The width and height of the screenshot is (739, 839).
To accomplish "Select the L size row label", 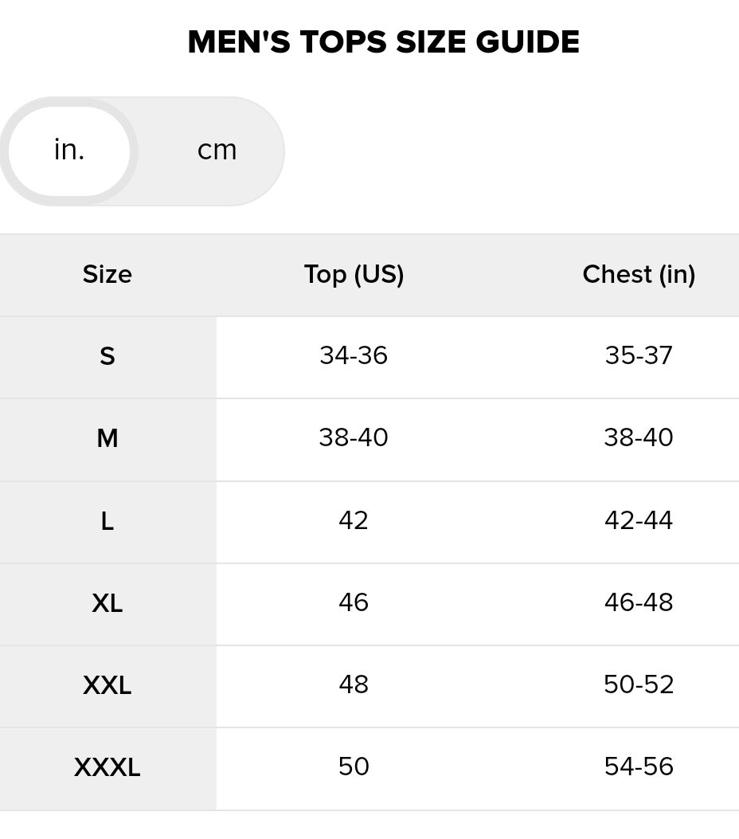I will pos(108,522).
